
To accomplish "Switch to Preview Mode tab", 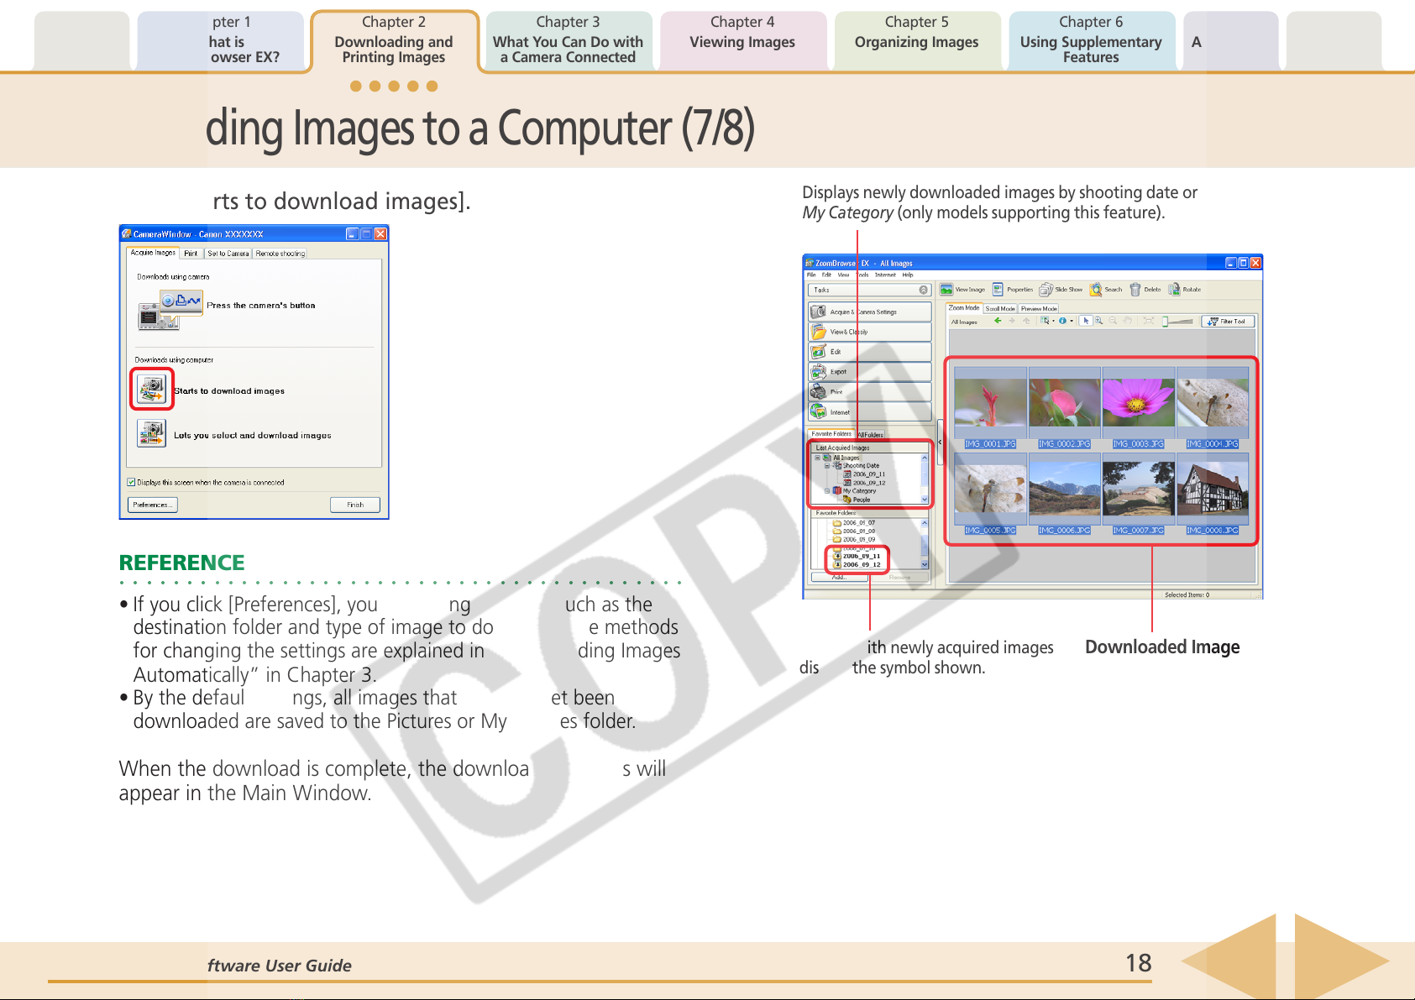I will (x=1039, y=309).
